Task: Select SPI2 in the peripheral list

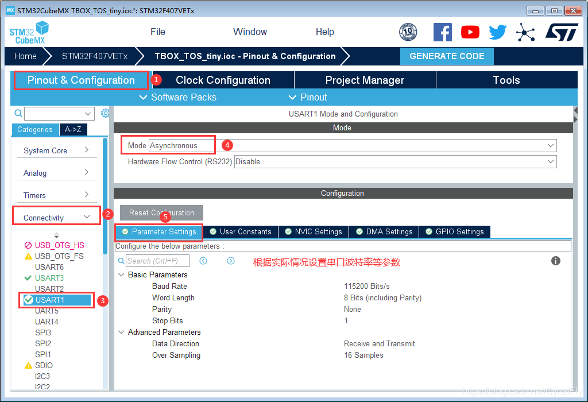Action: pyautogui.click(x=43, y=343)
